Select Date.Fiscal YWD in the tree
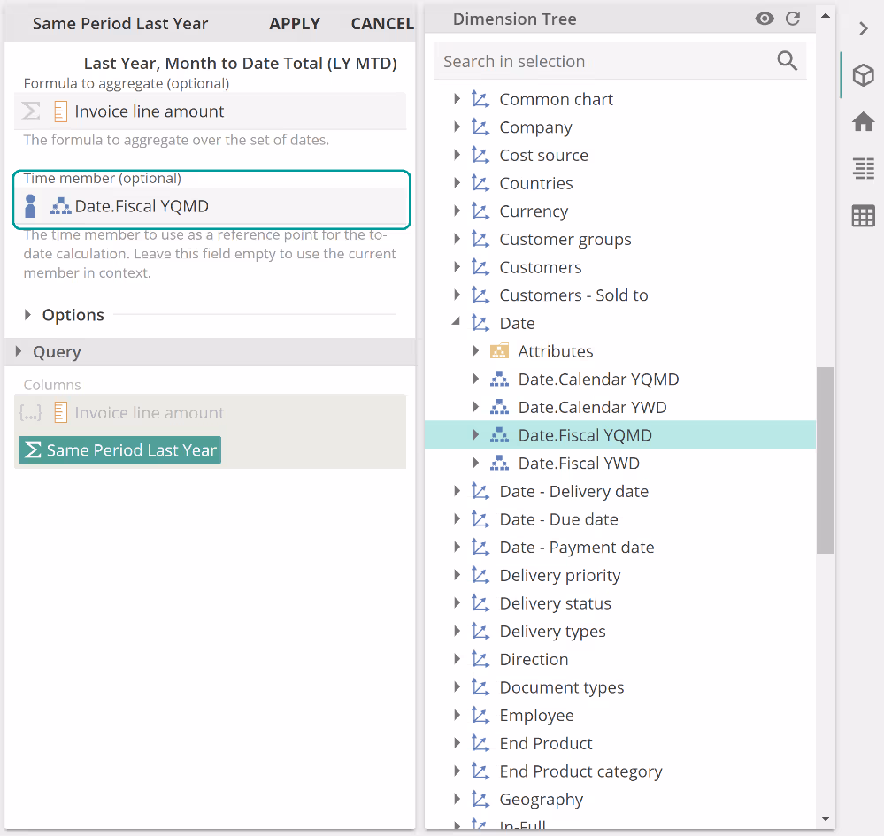 [578, 464]
